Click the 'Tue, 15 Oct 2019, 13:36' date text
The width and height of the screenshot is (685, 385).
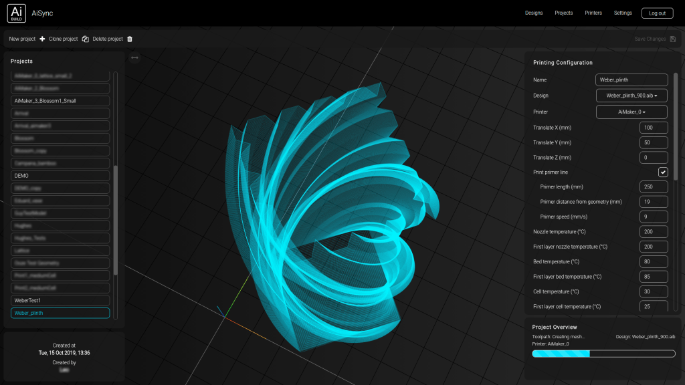(x=64, y=353)
